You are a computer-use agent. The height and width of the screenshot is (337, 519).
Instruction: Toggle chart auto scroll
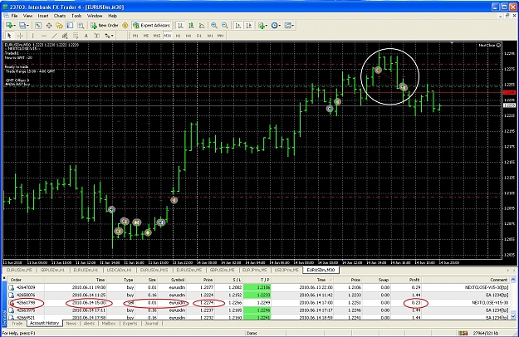238,26
